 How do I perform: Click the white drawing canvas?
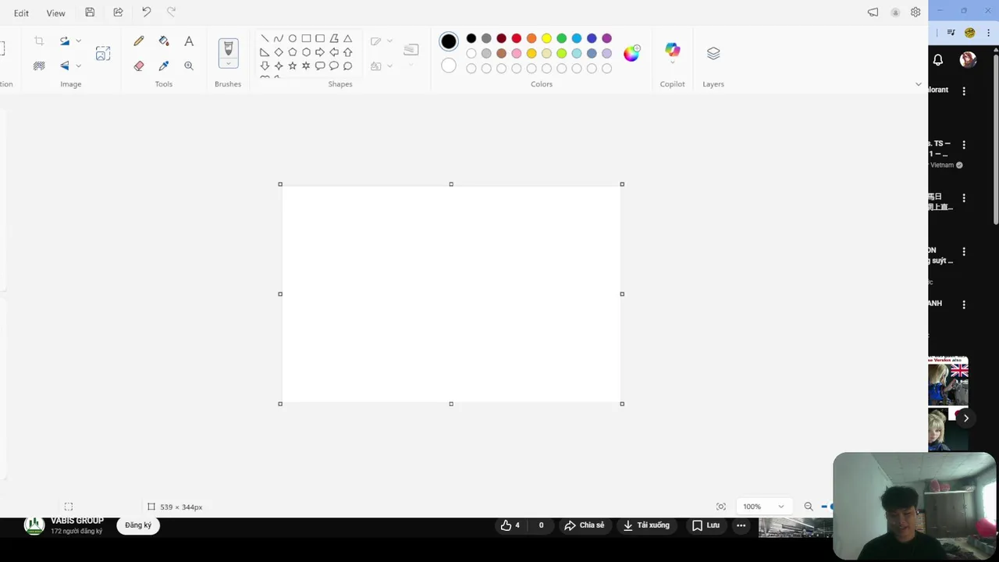[451, 294]
